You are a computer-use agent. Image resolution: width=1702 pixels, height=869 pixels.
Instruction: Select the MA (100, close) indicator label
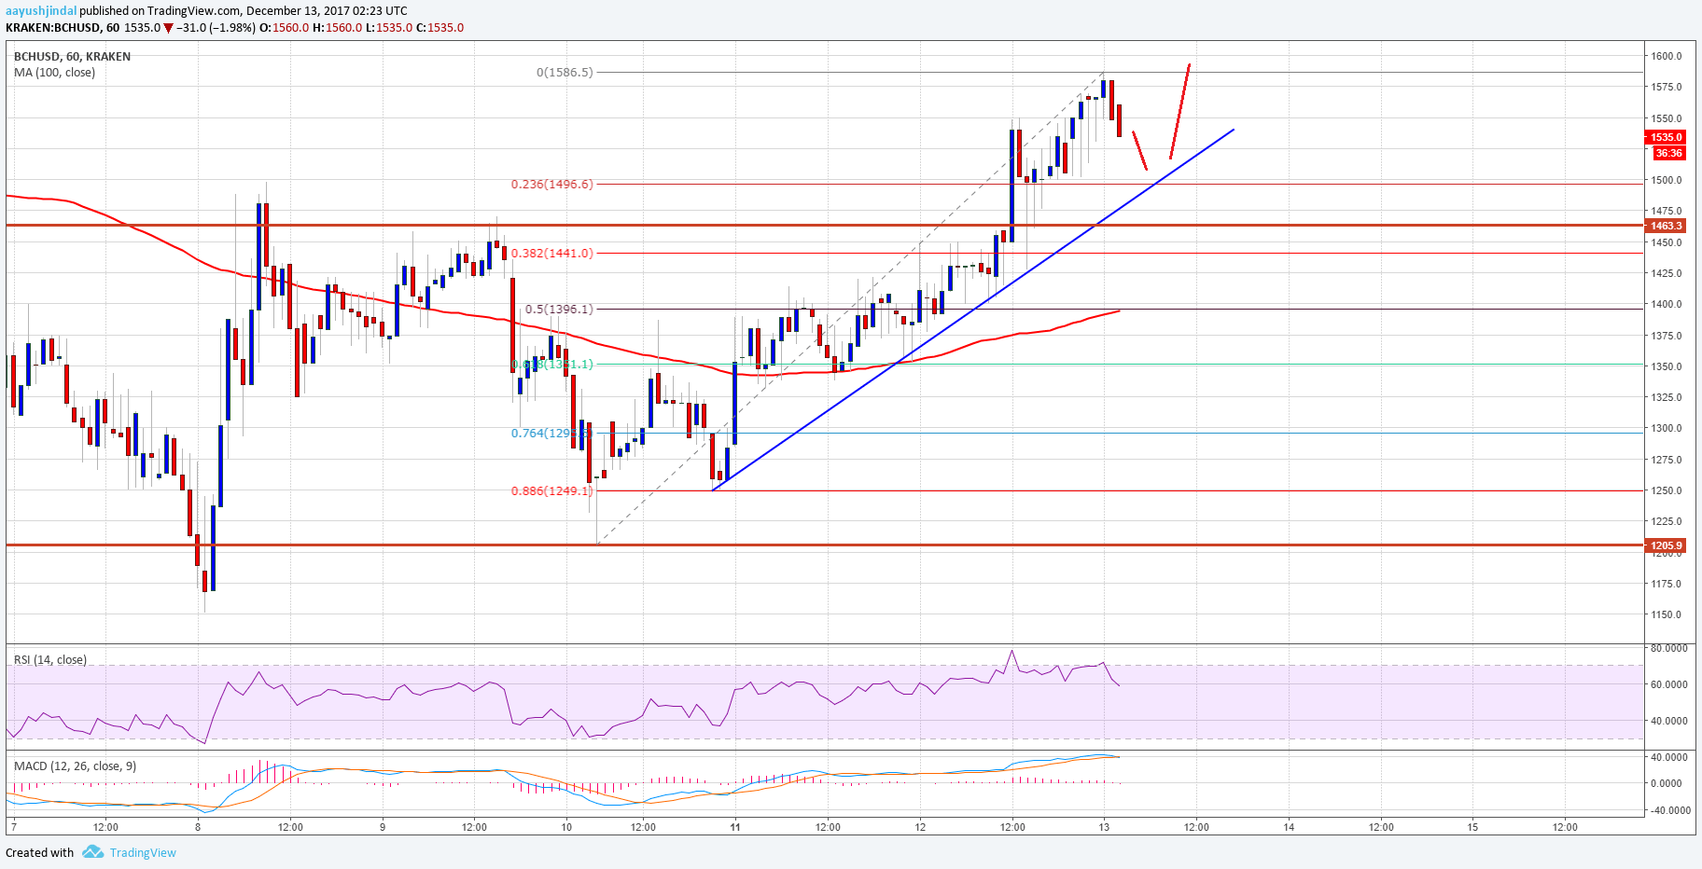point(54,72)
